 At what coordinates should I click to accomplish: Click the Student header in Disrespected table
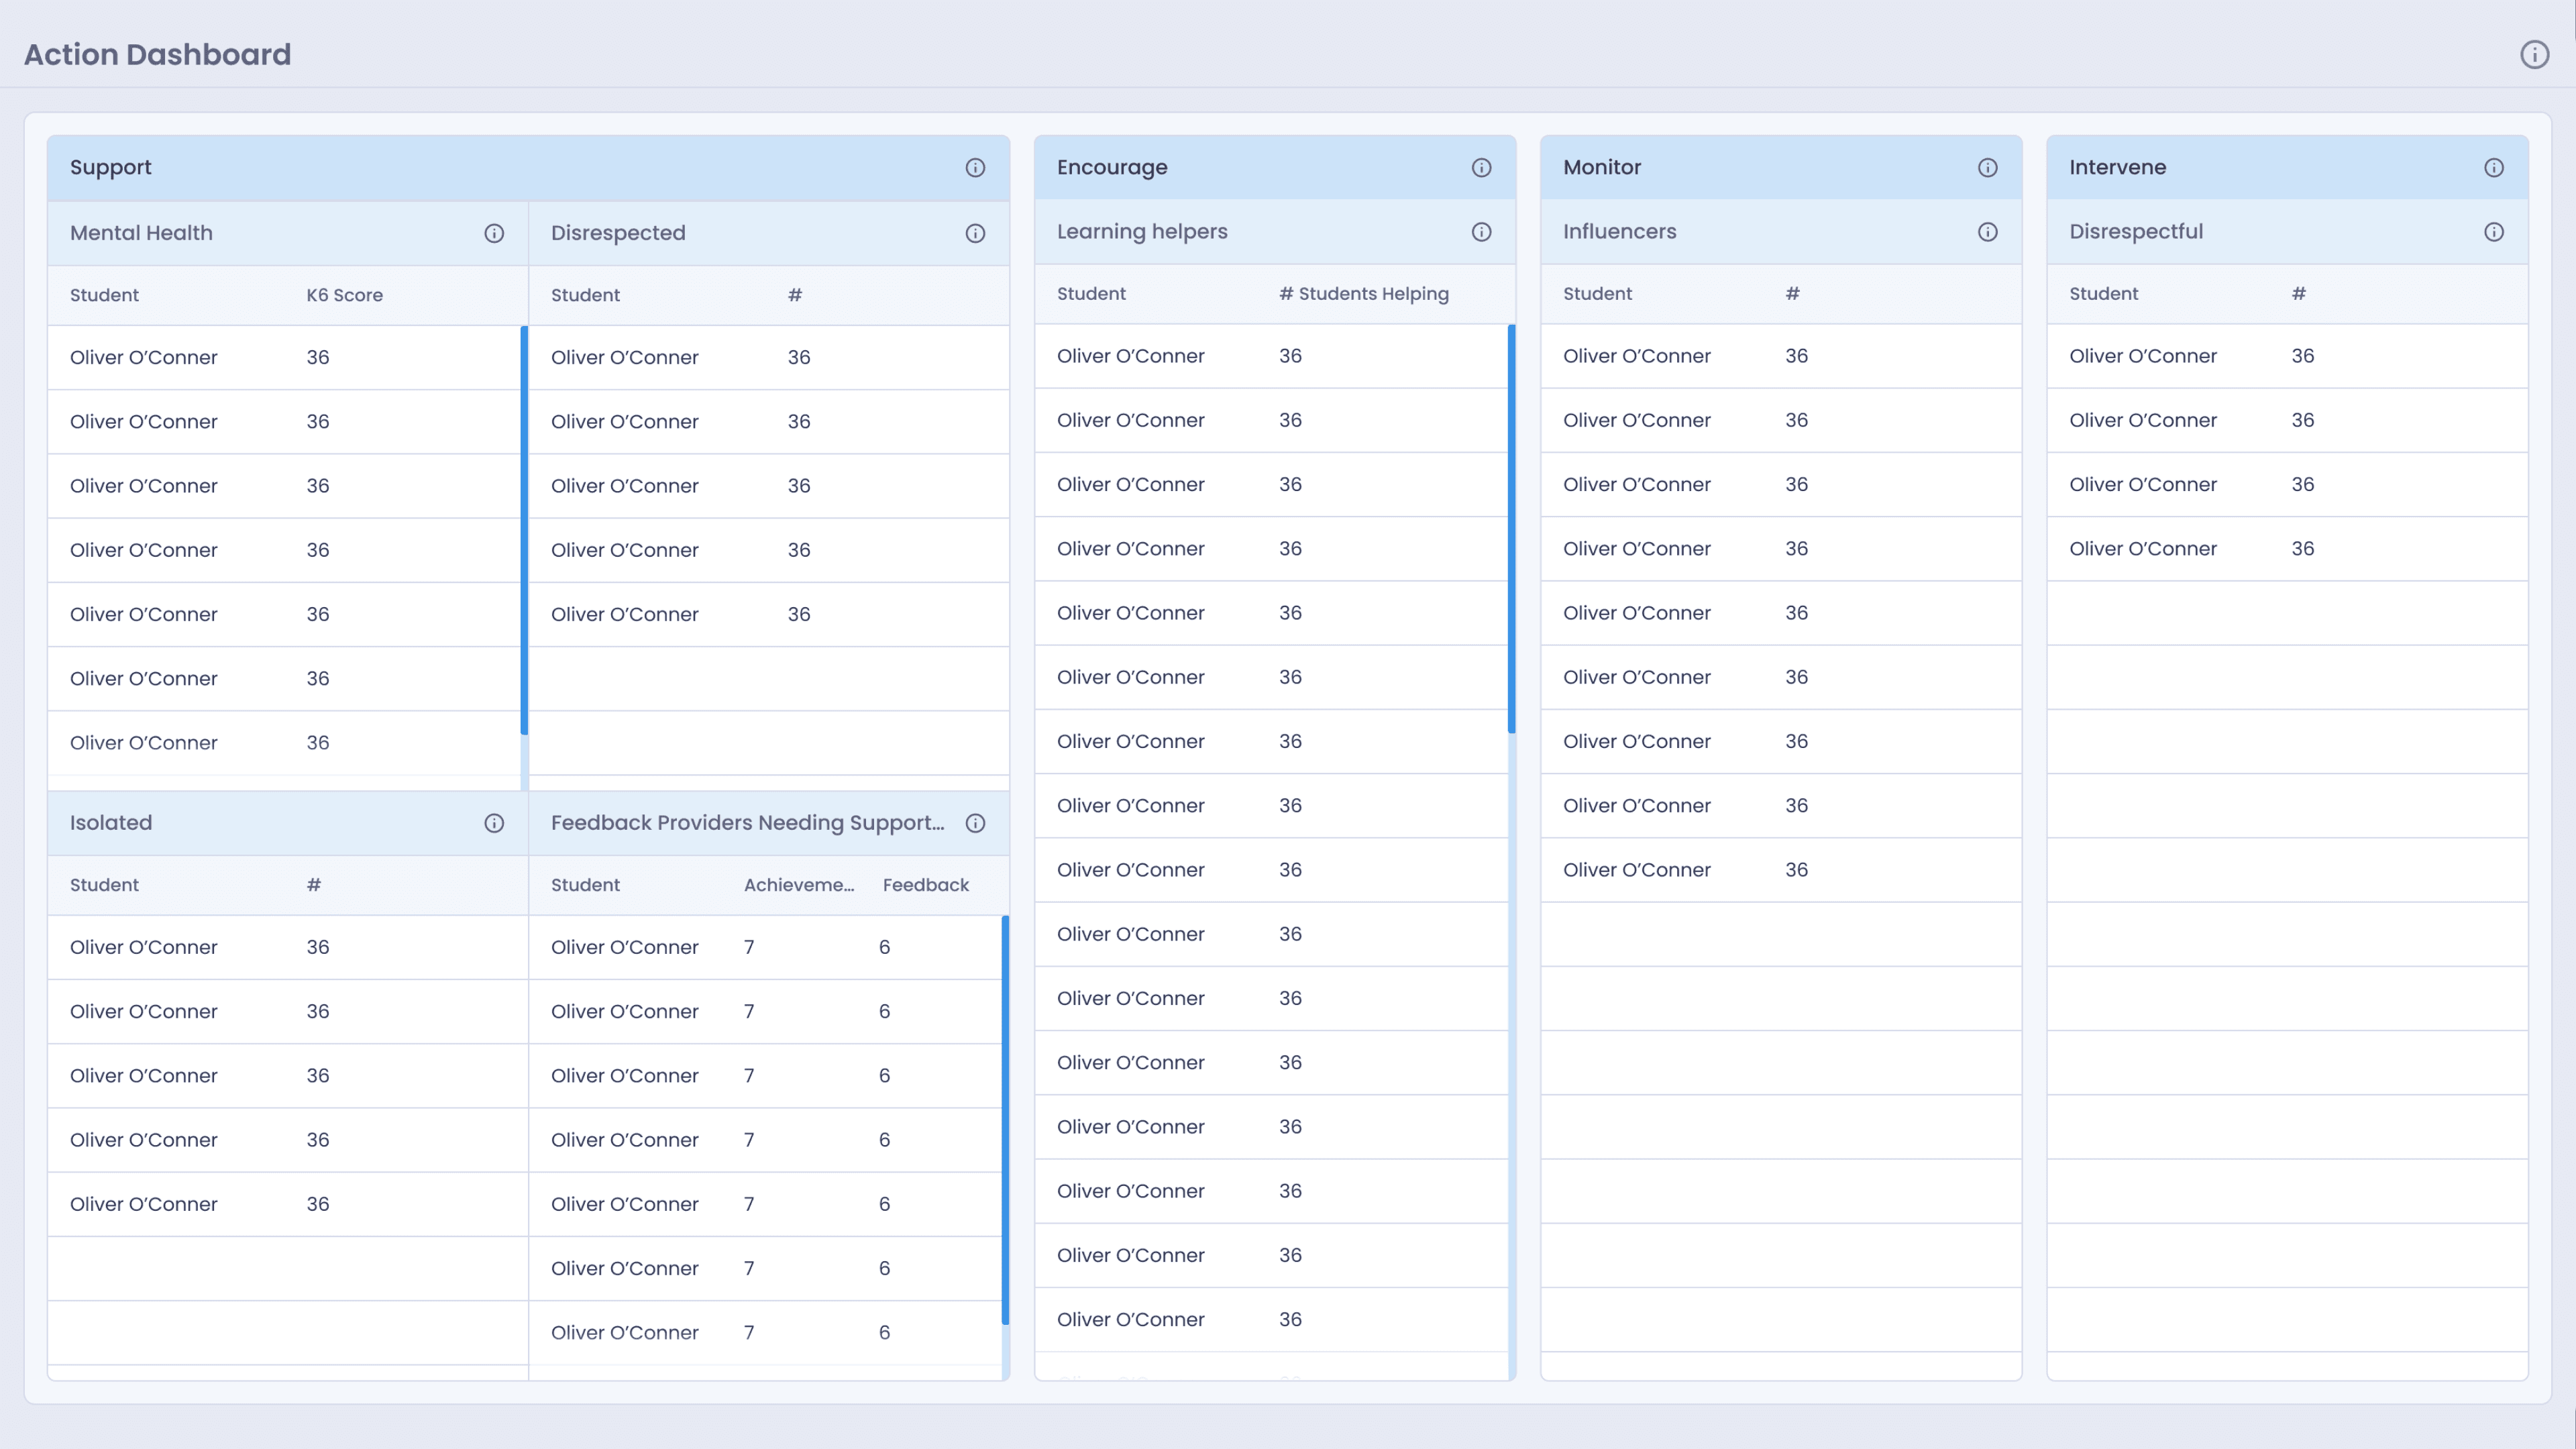pos(585,295)
